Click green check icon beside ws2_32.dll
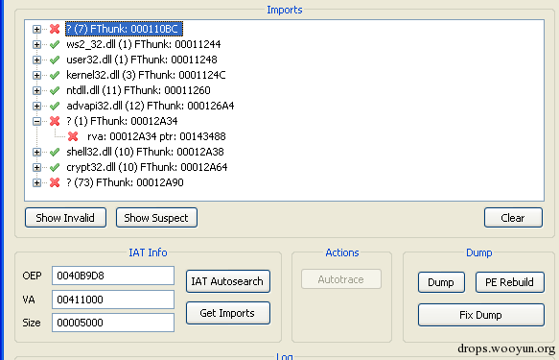The image size is (559, 360). [55, 44]
